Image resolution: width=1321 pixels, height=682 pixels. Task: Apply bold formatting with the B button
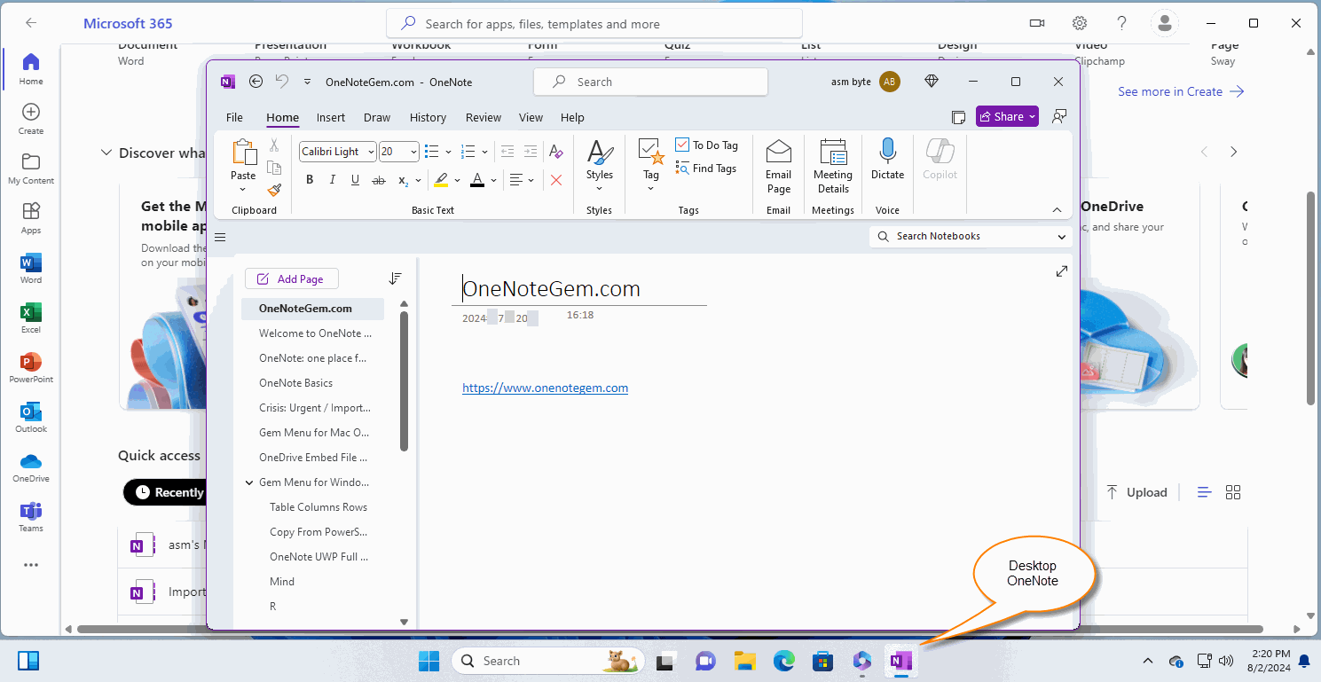pyautogui.click(x=310, y=180)
